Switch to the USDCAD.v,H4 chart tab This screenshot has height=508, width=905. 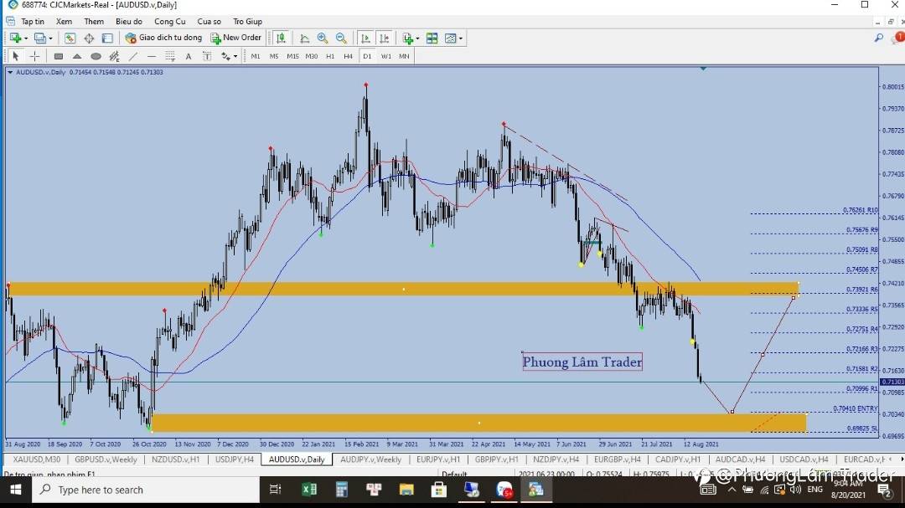tap(804, 459)
